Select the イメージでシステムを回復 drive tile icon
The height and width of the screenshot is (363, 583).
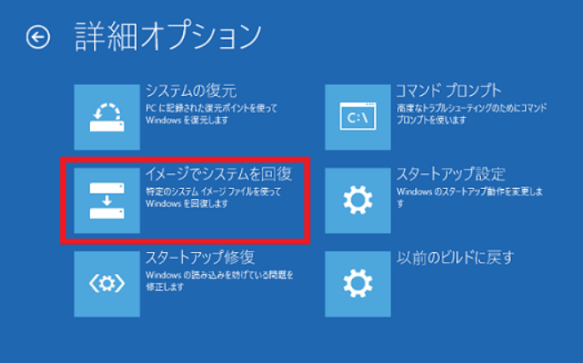click(107, 201)
